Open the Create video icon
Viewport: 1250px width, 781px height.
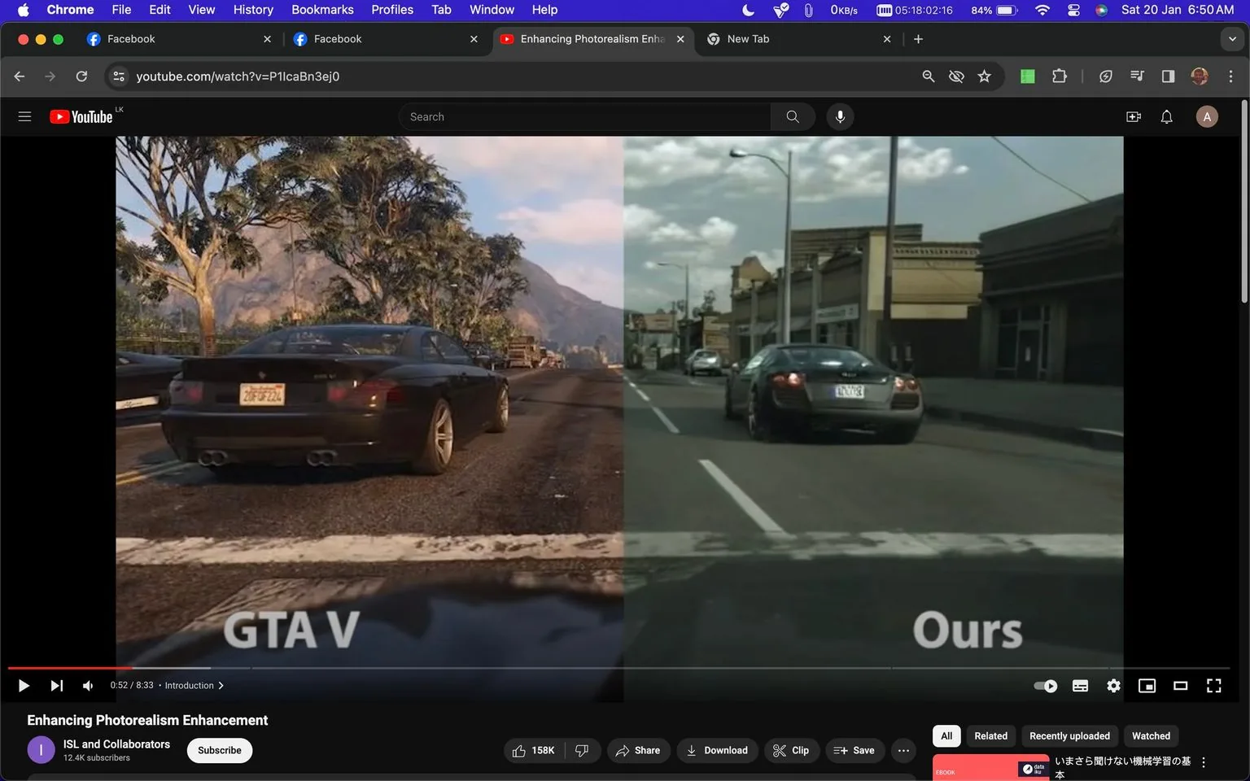point(1133,116)
